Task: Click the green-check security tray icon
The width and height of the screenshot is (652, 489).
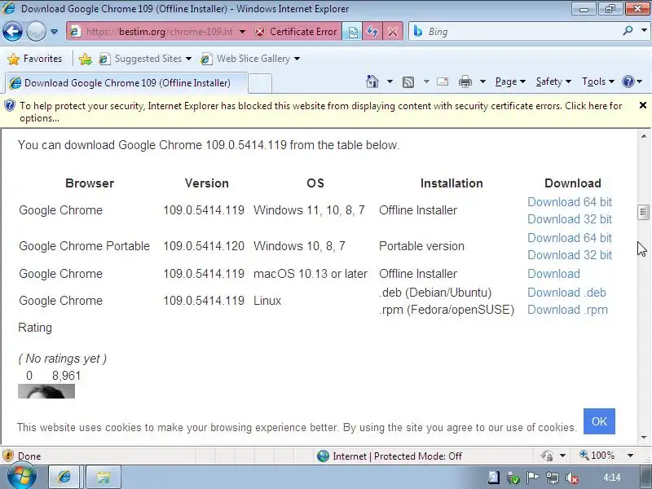Action: (513, 478)
